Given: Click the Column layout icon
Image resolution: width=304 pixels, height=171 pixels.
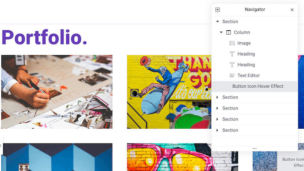Looking at the screenshot, I should [228, 32].
